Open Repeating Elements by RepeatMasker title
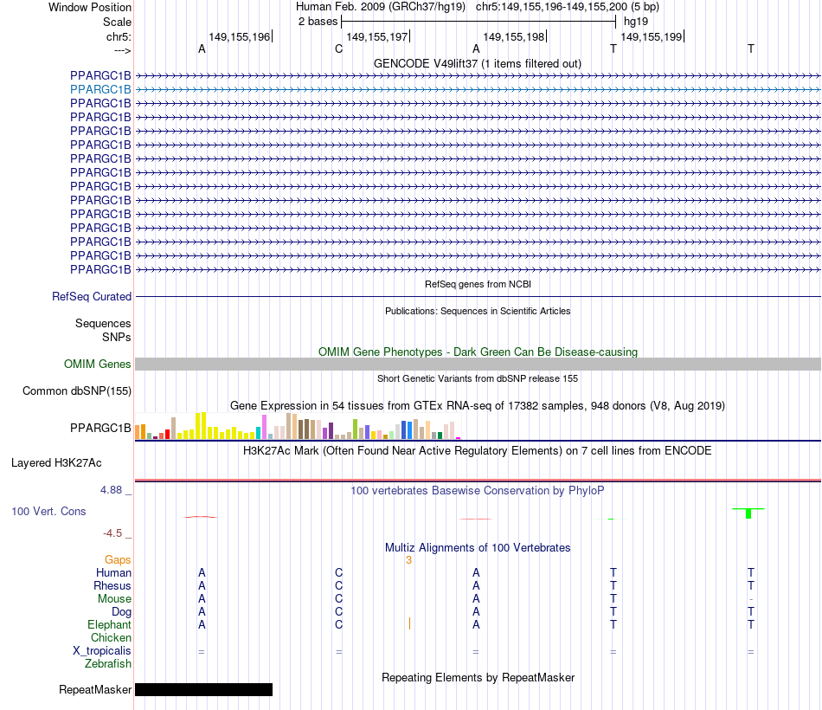The height and width of the screenshot is (710, 822). click(478, 677)
